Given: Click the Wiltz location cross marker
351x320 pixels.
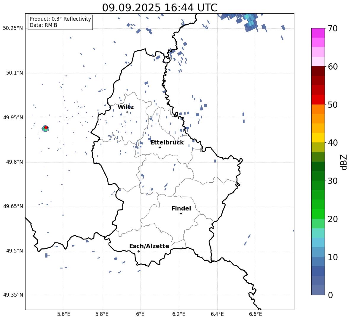Looking at the screenshot, I should coord(127,112).
